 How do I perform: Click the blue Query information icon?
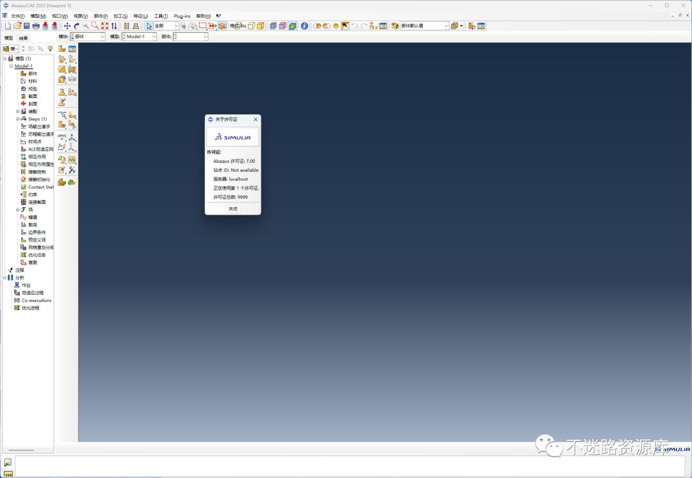[x=304, y=26]
